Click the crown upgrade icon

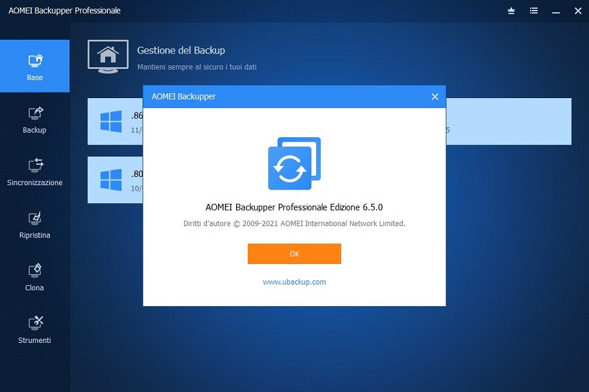pyautogui.click(x=511, y=11)
